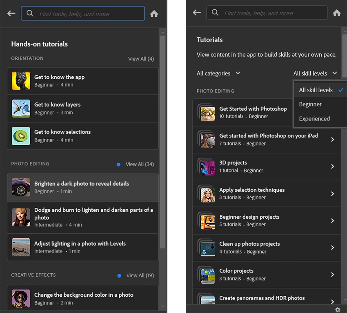Expand 'Get started with Photoshop on your iPad' chevron
The width and height of the screenshot is (347, 313).
332,139
